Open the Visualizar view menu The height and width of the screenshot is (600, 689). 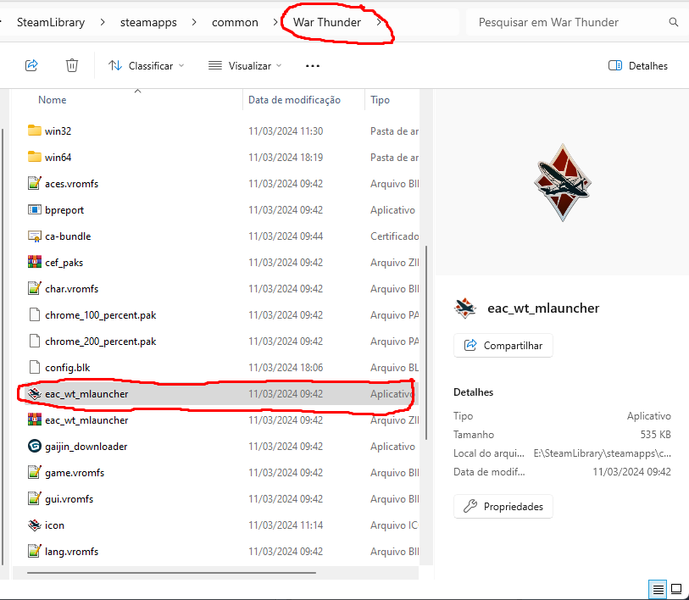pos(245,66)
